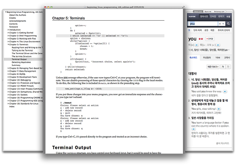Viewport: 236px width, 166px height.
Task: Collapse the Beginning Linux Programming root outline item
Action: (6, 12)
